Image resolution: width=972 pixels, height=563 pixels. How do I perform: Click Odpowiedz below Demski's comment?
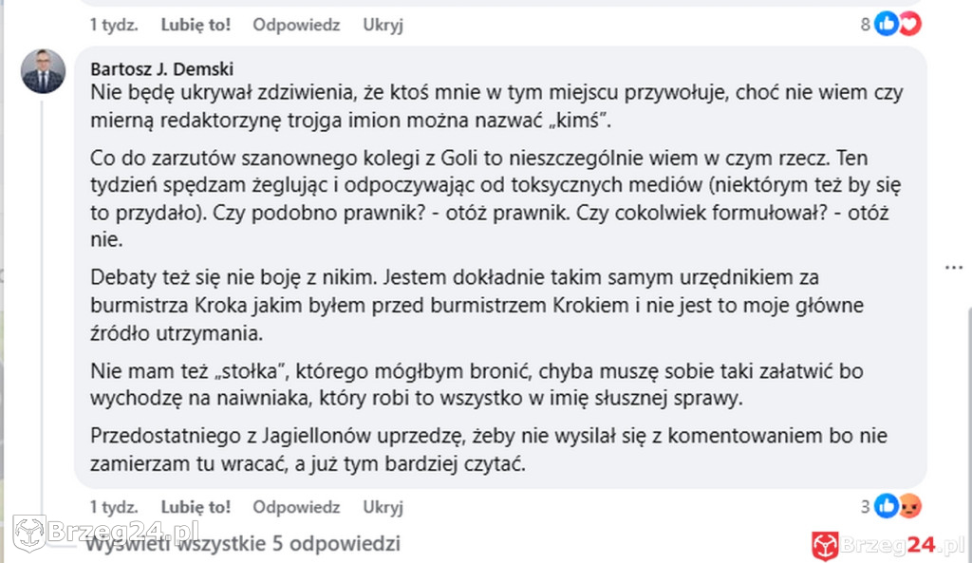click(x=295, y=506)
